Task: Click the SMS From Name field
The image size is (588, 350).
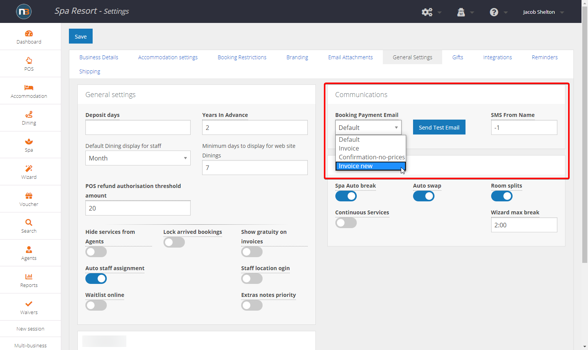Action: [524, 128]
